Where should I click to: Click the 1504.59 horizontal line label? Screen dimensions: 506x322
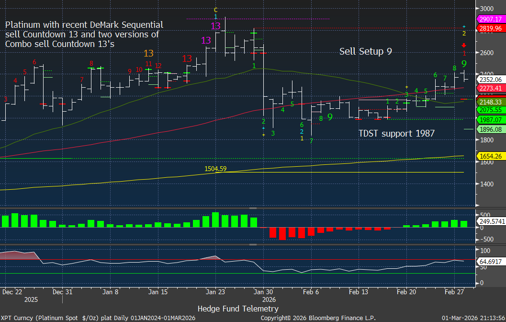pos(215,169)
